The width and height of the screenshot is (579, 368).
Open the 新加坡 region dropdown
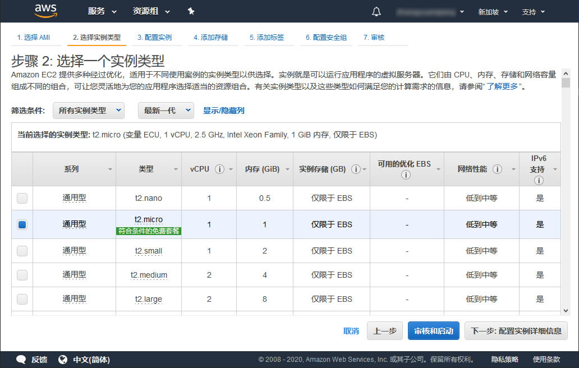493,12
